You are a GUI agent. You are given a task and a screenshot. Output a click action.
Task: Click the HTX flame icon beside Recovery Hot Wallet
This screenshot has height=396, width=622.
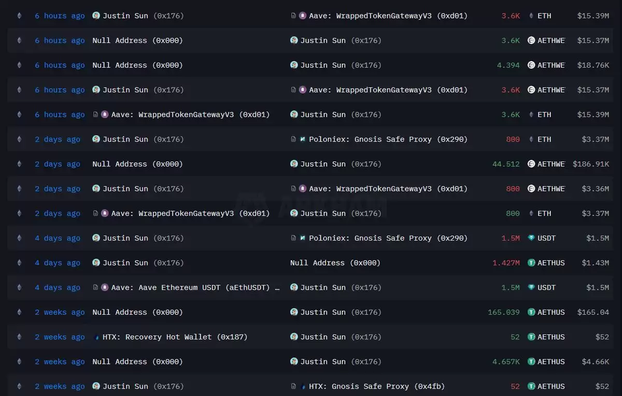96,337
